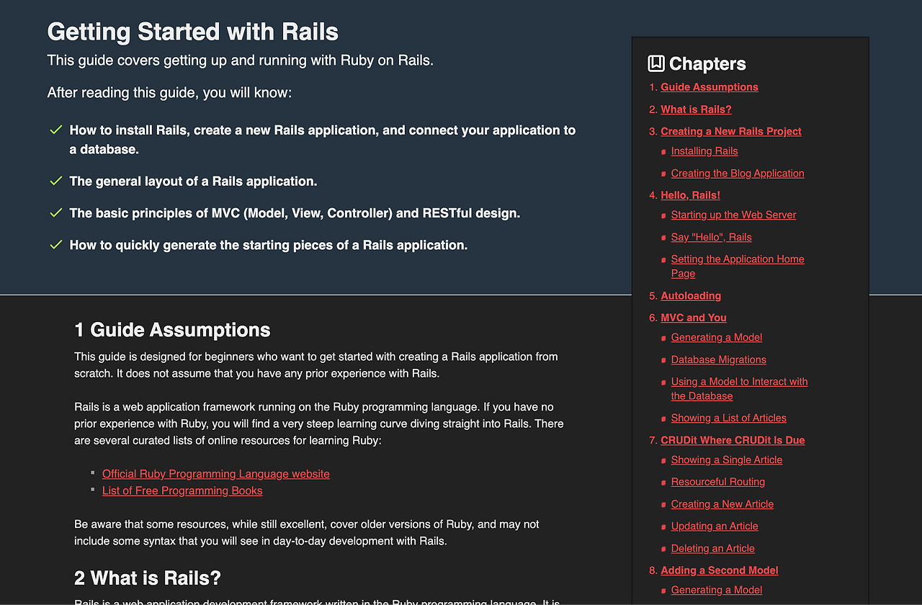
Task: Jump to CRUDit Where CRUDit Is Due
Action: (733, 440)
